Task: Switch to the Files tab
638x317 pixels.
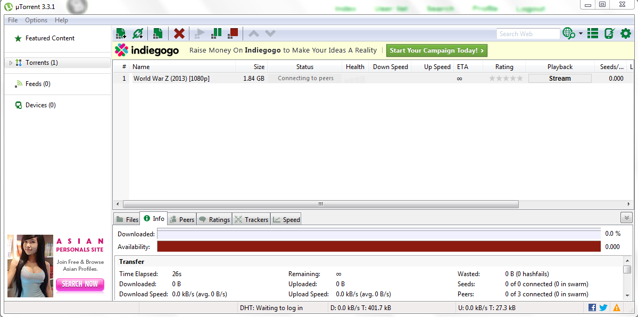Action: coord(127,220)
